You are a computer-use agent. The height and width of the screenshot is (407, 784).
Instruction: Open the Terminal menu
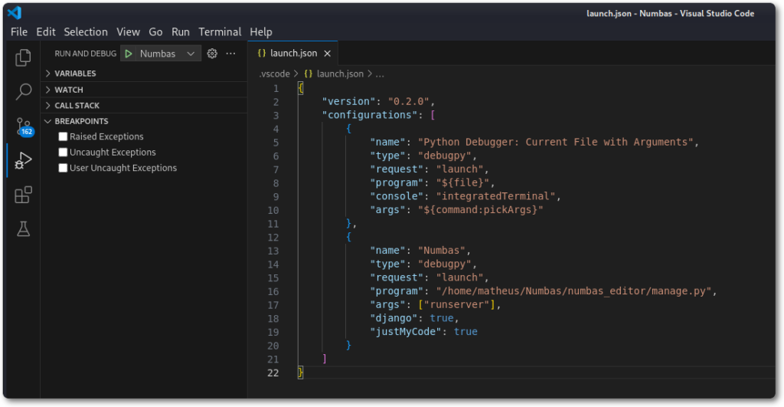pyautogui.click(x=220, y=31)
